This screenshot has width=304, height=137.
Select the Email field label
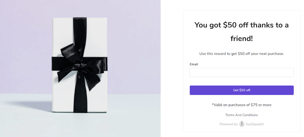pos(194,64)
